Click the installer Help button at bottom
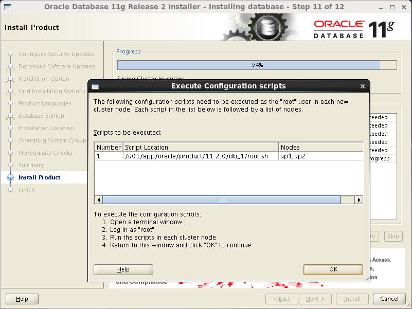Screen dimensions: 412x309 [x=22, y=299]
